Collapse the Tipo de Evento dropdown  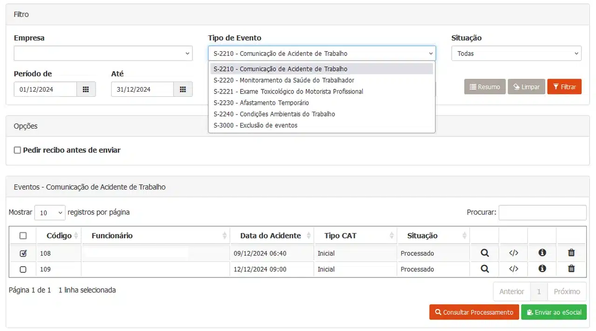322,54
